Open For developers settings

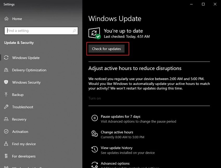(24, 156)
